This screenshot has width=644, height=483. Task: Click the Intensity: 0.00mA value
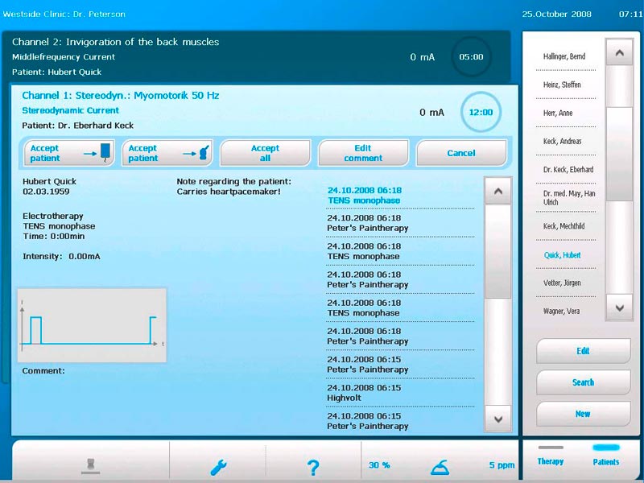(x=62, y=256)
